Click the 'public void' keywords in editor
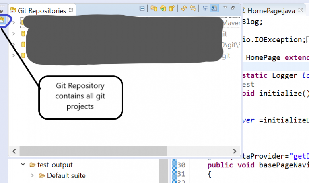Screen dimensions: 309x183 (x=231, y=165)
